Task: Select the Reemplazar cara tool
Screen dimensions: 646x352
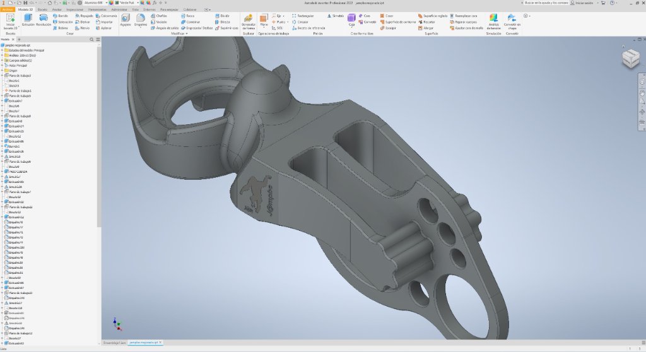Action: pos(464,16)
